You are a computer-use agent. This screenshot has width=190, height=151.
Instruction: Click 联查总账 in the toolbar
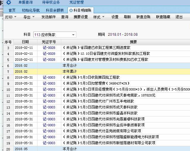[x=143, y=17]
